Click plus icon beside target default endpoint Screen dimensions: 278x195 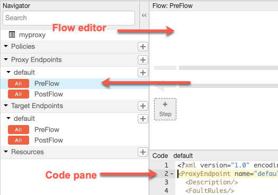[143, 119]
